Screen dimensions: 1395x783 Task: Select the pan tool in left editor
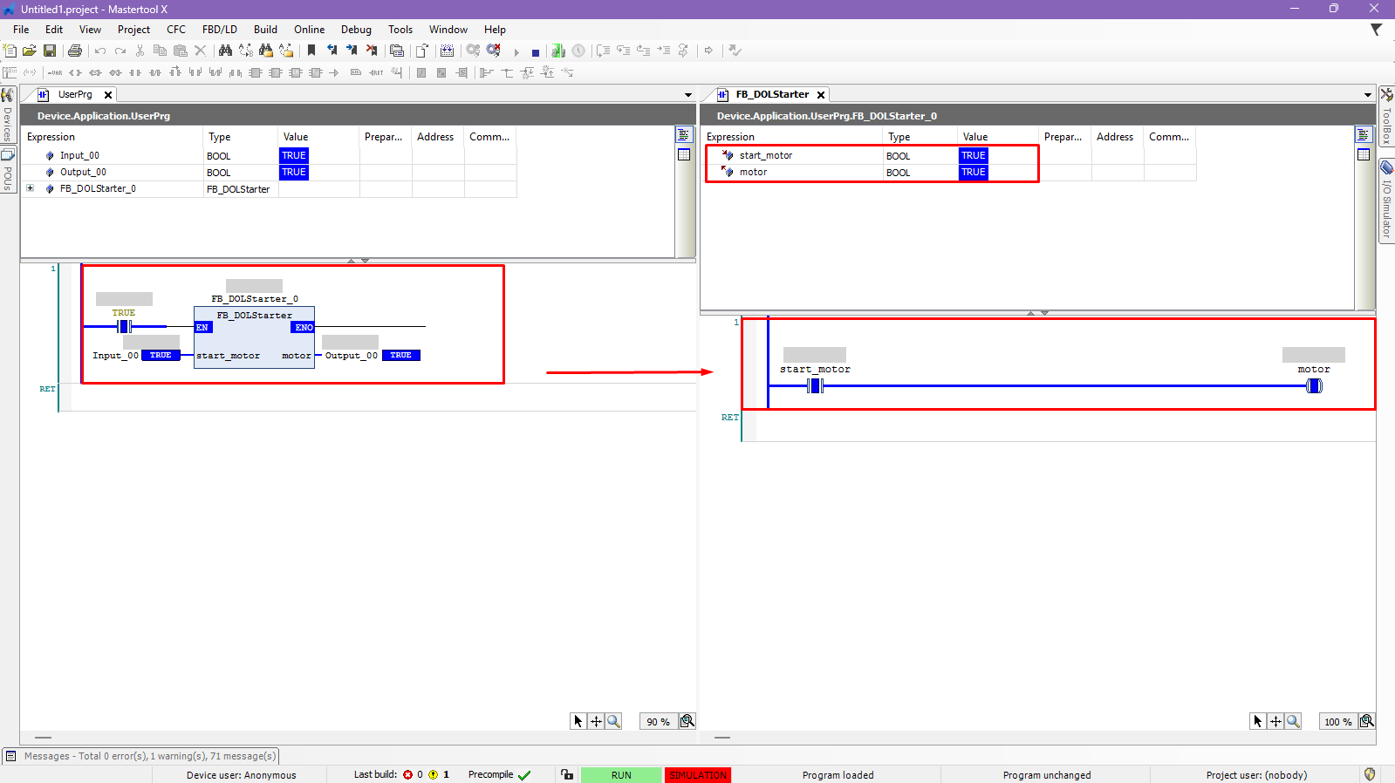[x=596, y=721]
